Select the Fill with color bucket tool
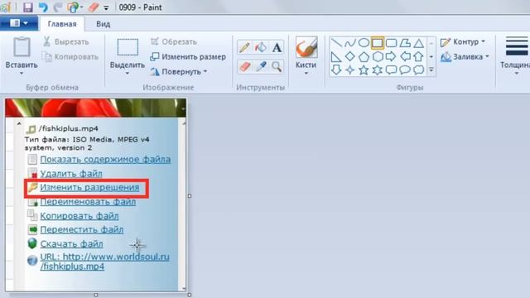530x298 pixels. (x=261, y=48)
